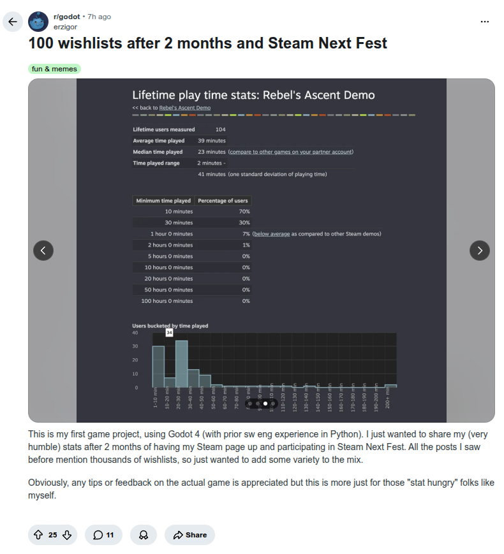The height and width of the screenshot is (554, 504).
Task: Open the r/godot community avatar
Action: click(38, 22)
